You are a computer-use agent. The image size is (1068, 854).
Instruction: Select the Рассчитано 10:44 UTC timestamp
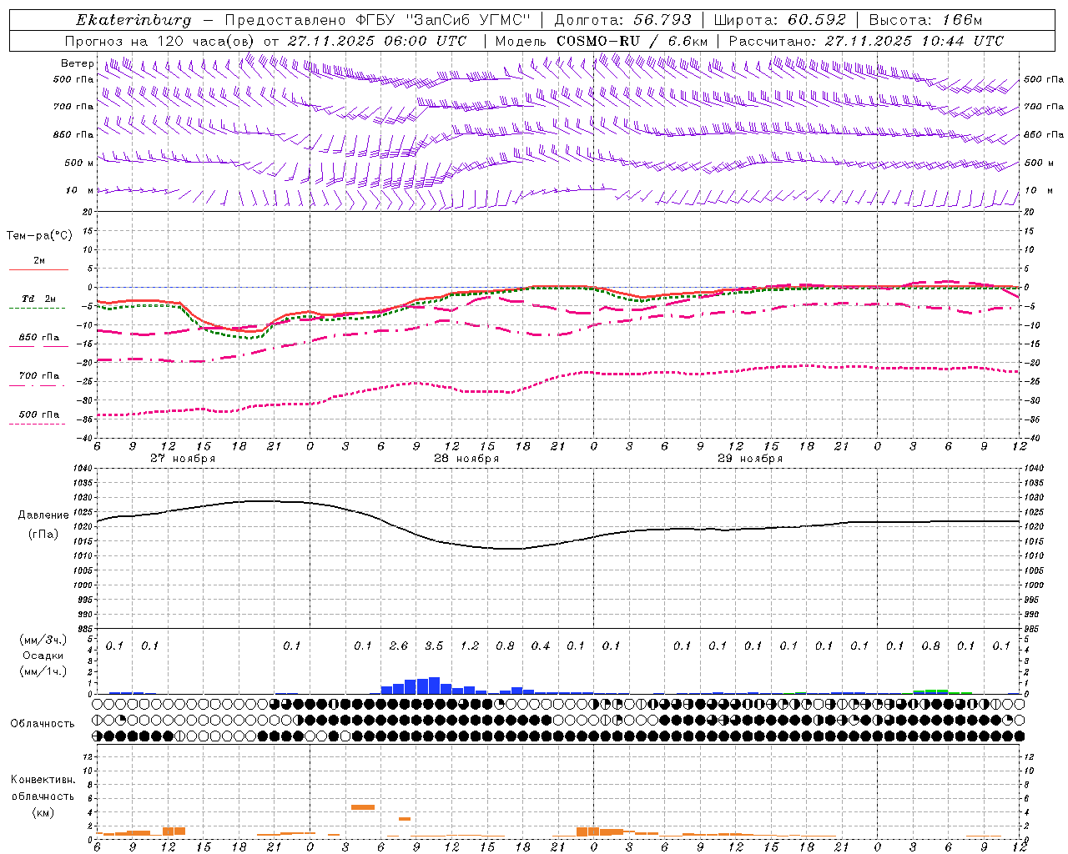coord(866,41)
